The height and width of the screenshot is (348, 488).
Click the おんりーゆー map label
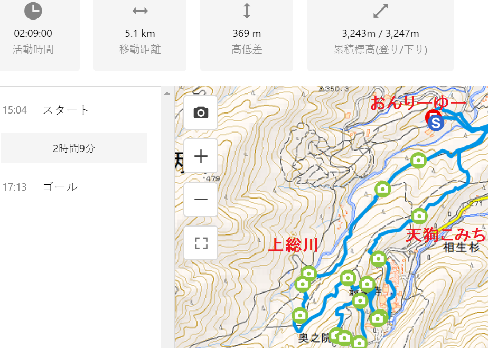pos(418,103)
